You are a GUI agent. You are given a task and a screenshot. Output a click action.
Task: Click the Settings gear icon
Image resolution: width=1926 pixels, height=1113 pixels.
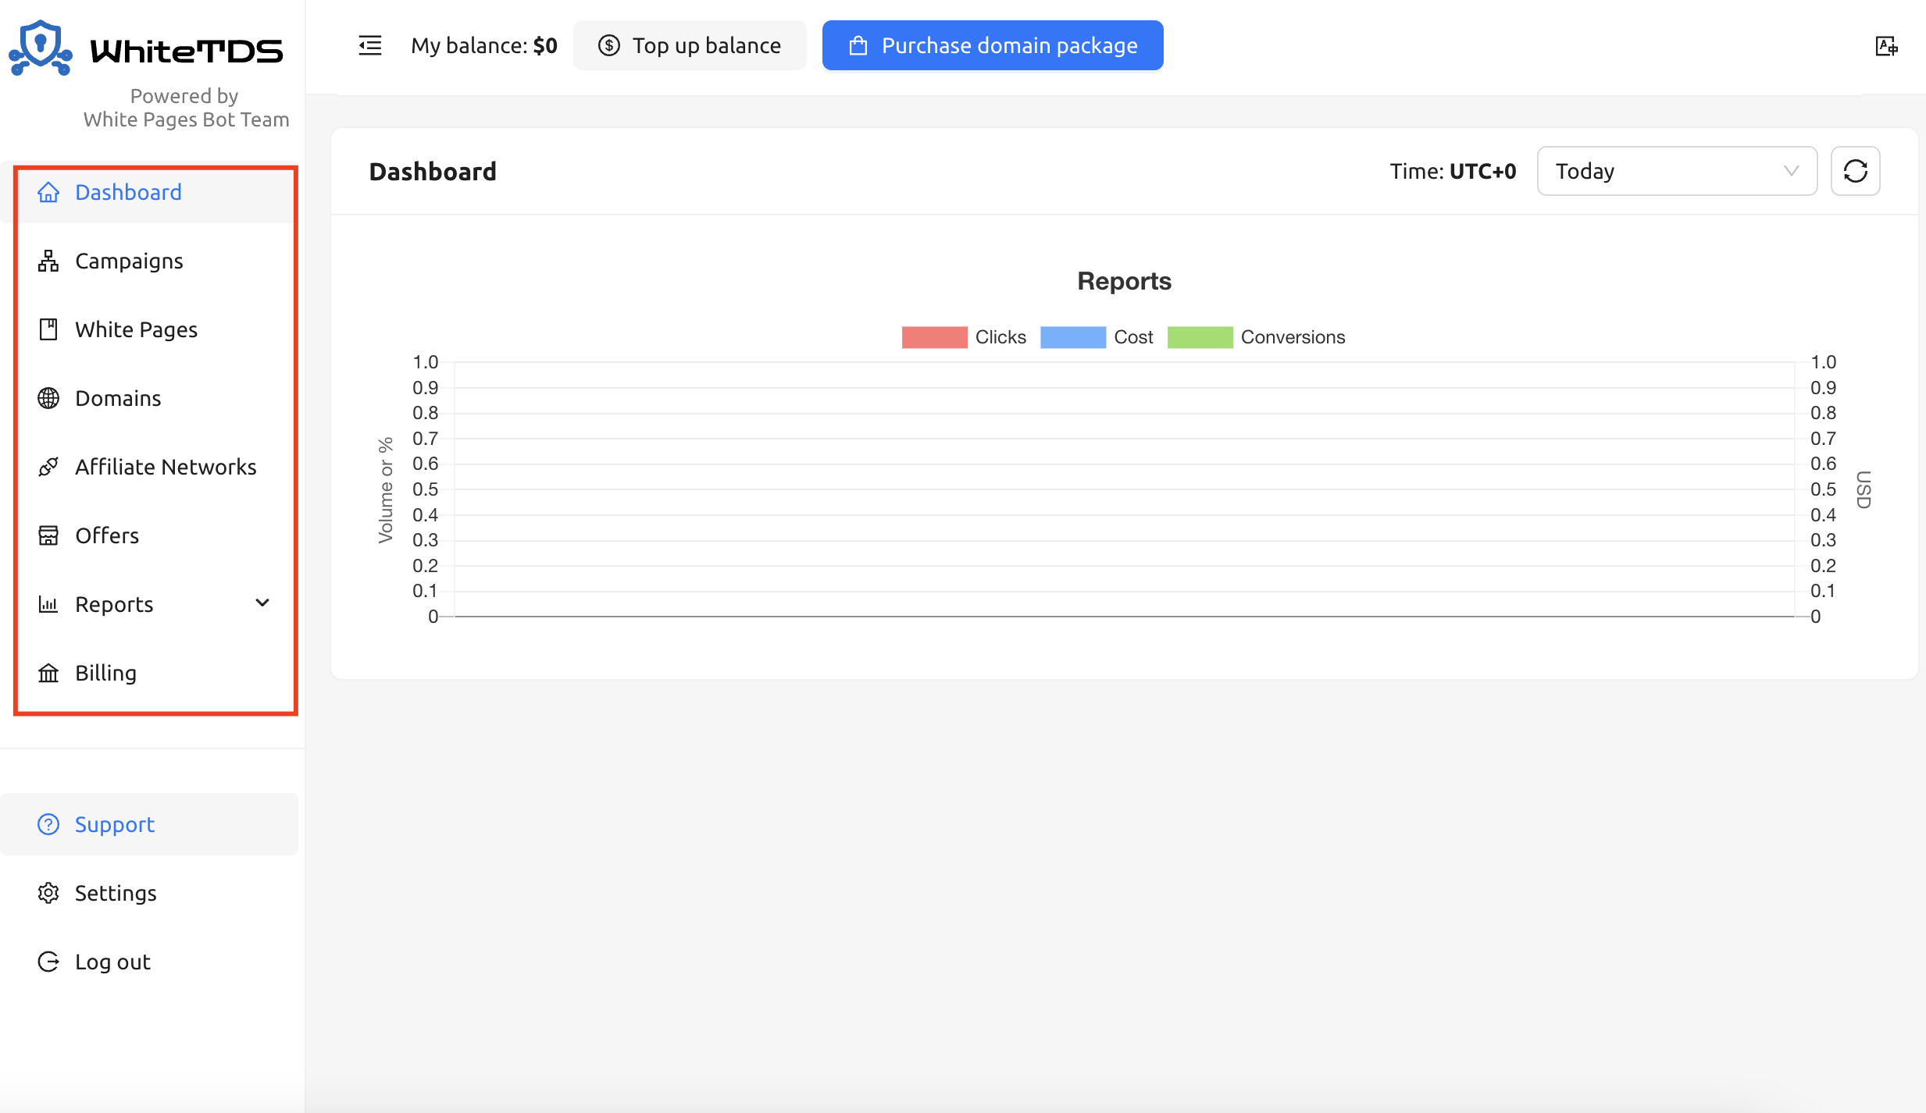point(48,893)
